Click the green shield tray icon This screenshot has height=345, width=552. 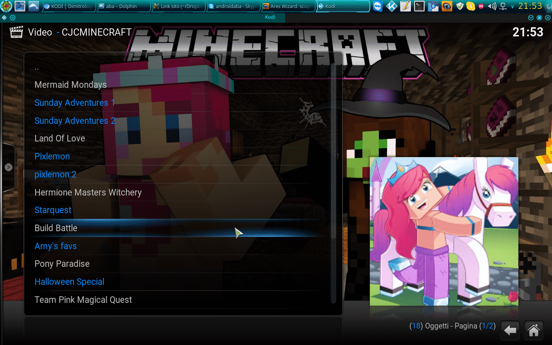(x=460, y=6)
